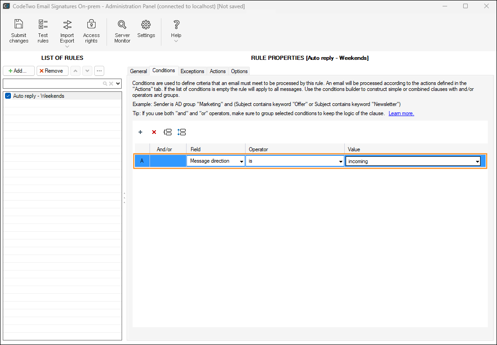Image resolution: width=497 pixels, height=345 pixels.
Task: Switch to the Actions tab
Action: tap(218, 71)
